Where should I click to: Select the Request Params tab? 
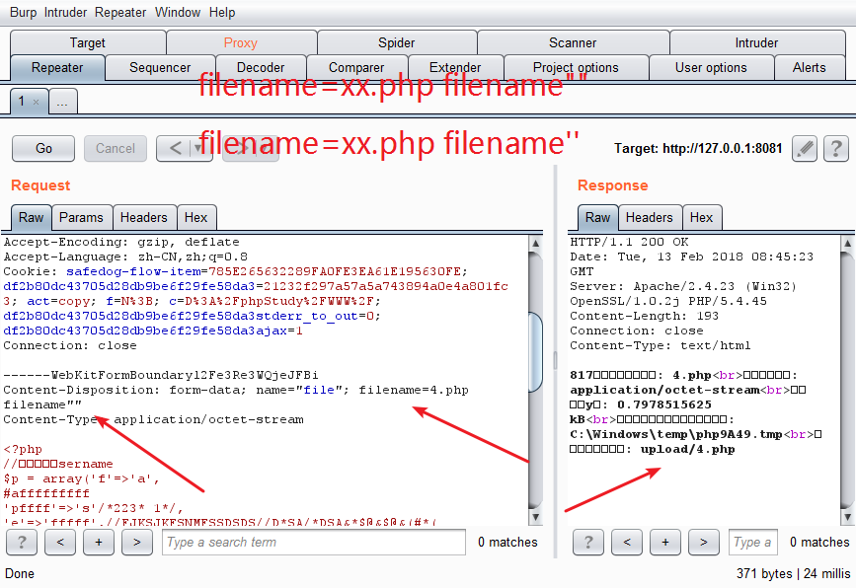(81, 218)
